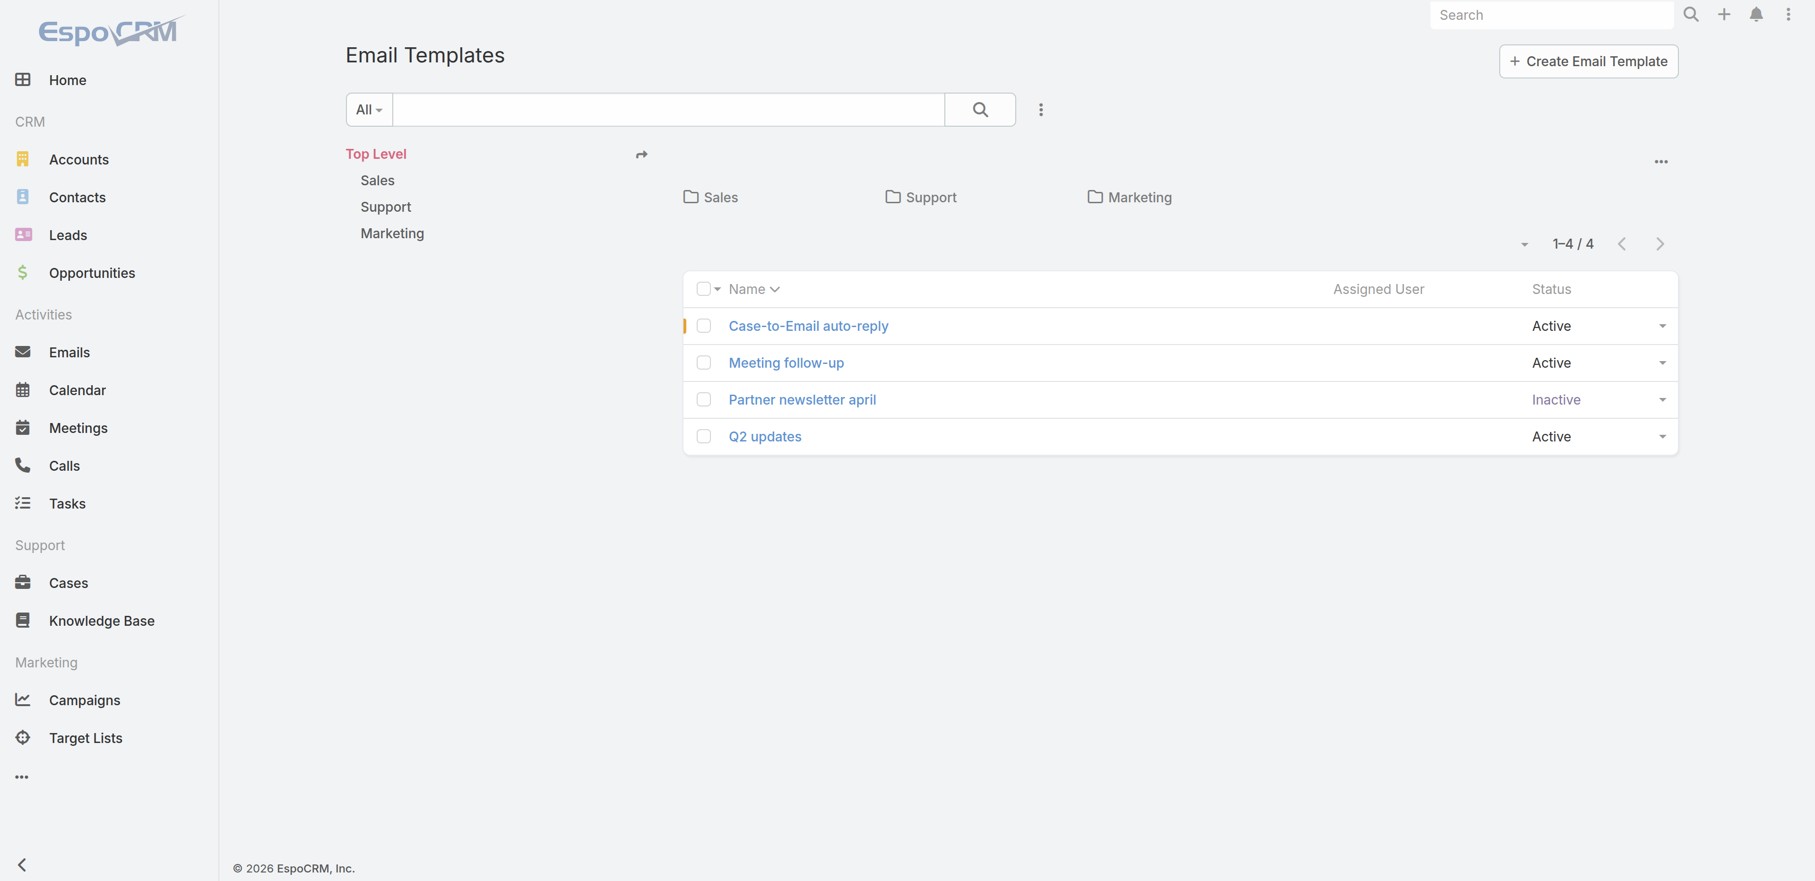Open the category list ellipsis menu

click(x=1661, y=161)
